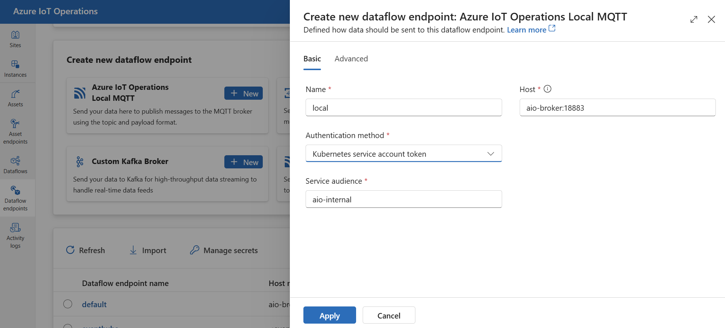
Task: Open the Assets sidebar icon
Action: pos(15,94)
